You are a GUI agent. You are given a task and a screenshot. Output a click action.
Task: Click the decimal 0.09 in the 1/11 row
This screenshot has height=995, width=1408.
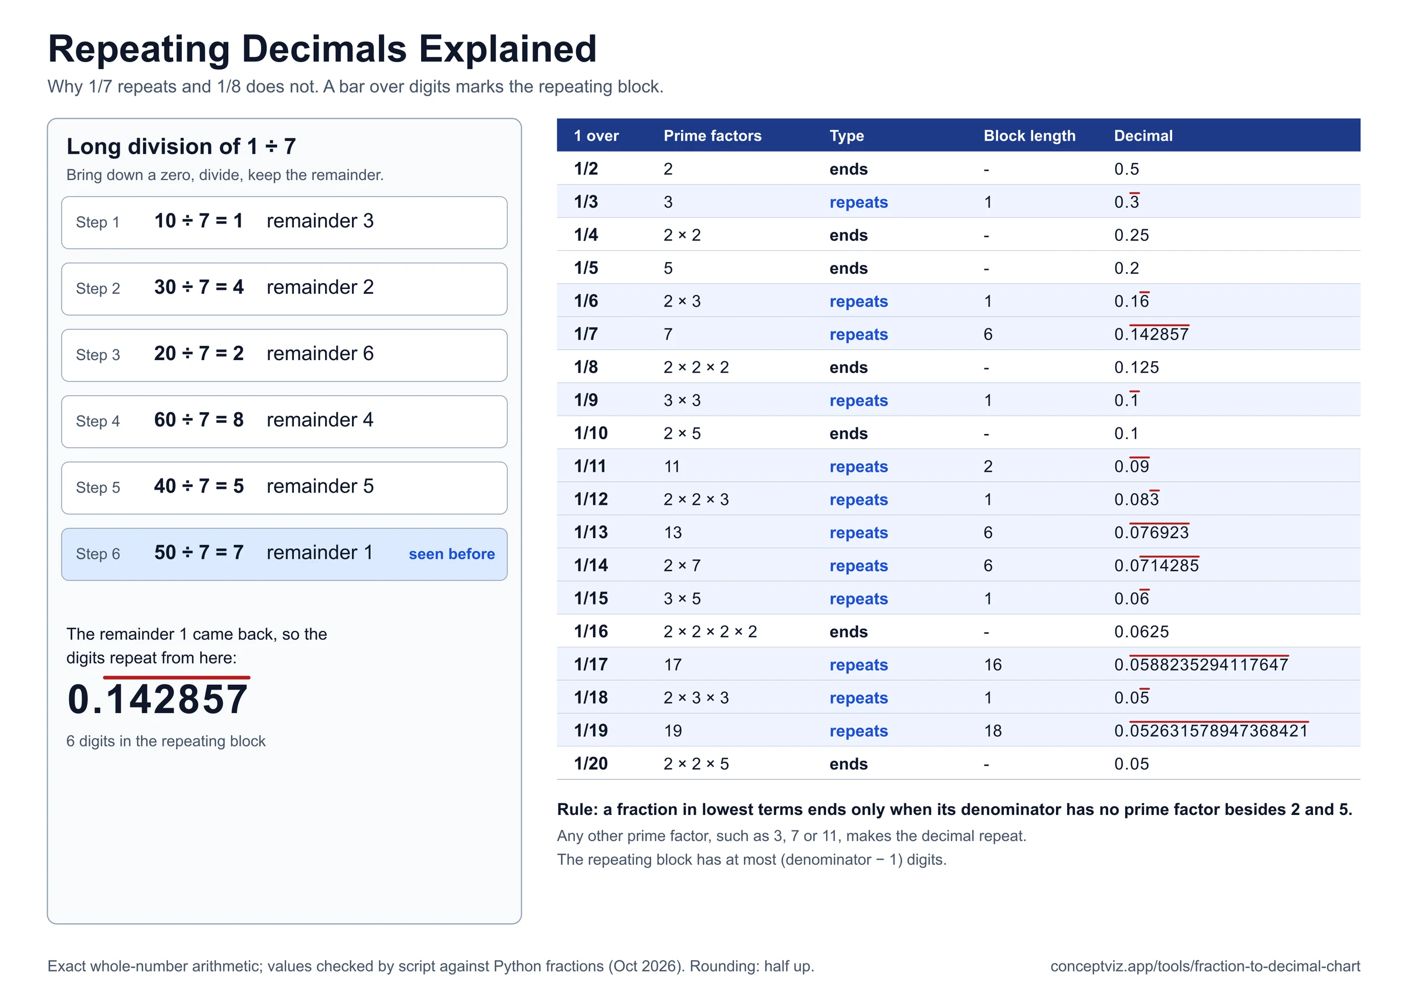1131,466
